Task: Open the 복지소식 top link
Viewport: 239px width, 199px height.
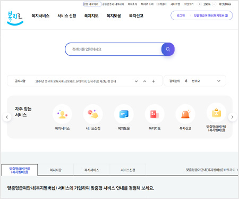Action: pos(132,4)
